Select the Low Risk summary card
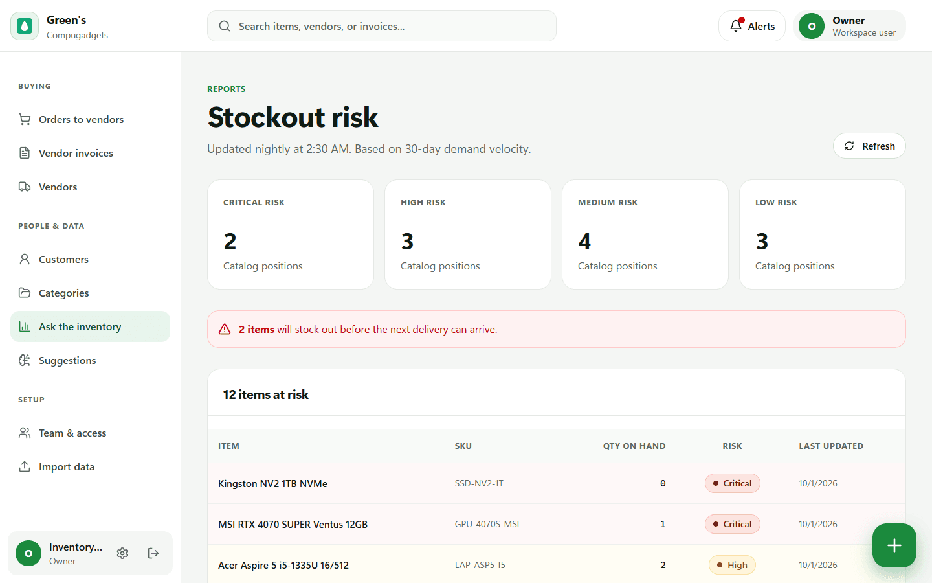The height and width of the screenshot is (583, 932). coord(823,234)
